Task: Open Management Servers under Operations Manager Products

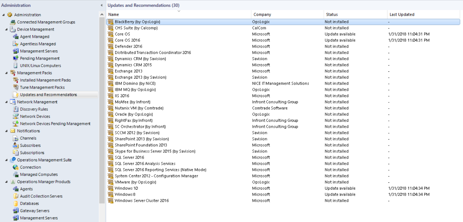Action: 39,218
